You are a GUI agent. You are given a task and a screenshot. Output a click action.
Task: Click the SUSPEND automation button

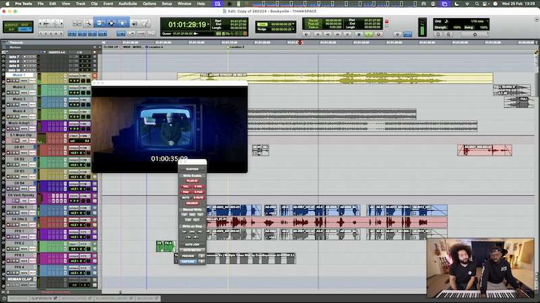(x=192, y=168)
